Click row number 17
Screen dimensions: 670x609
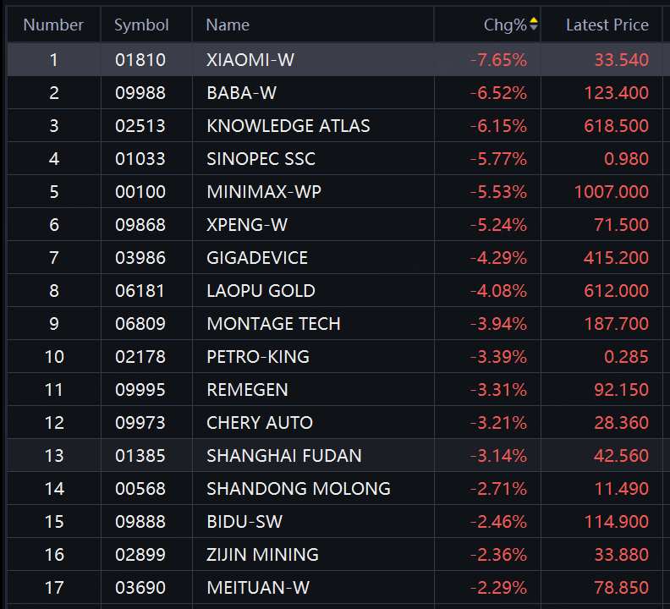click(54, 588)
